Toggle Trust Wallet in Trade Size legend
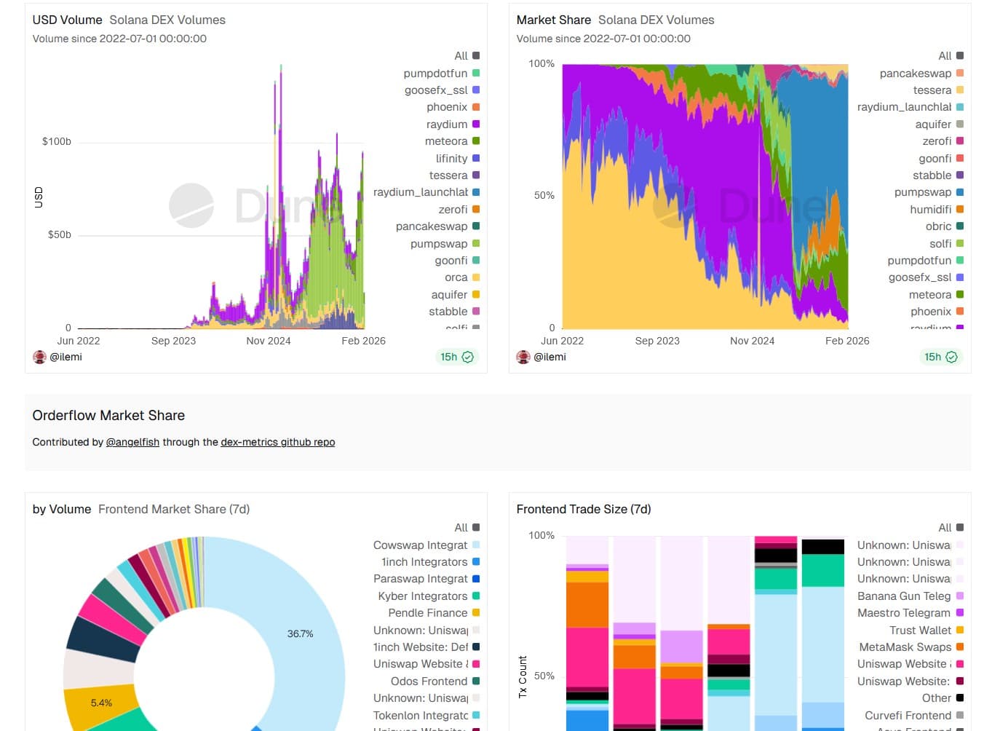The width and height of the screenshot is (984, 731). 927,631
